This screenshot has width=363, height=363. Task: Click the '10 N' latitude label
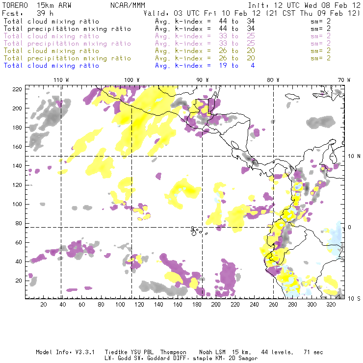(x=354, y=156)
